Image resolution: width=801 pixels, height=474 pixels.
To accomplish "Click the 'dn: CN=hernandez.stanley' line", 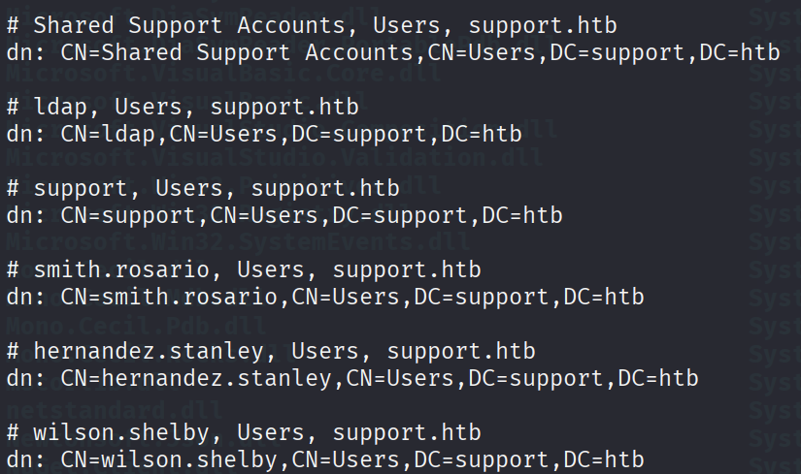I will pos(352,379).
